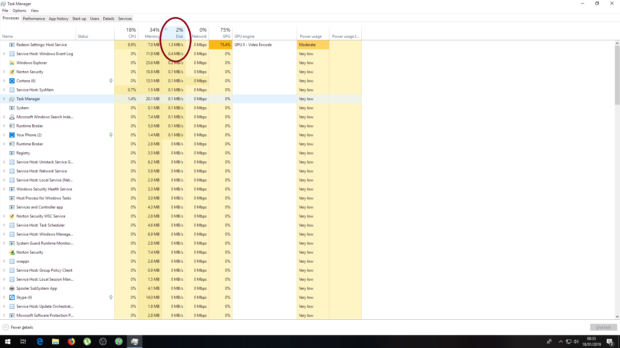Open the Action Center notifications icon
Image resolution: width=620 pixels, height=348 pixels.
[x=610, y=342]
